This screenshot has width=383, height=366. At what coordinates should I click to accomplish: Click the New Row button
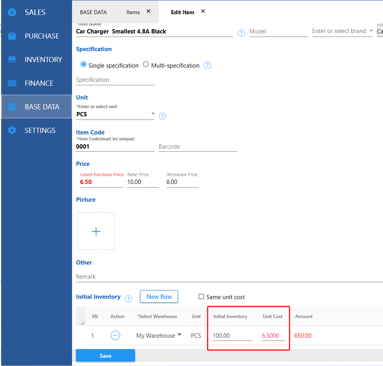(159, 297)
